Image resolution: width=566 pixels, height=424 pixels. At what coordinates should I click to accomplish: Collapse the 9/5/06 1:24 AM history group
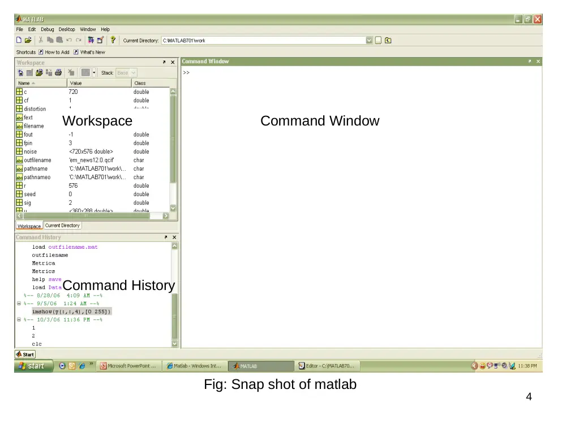click(x=19, y=304)
